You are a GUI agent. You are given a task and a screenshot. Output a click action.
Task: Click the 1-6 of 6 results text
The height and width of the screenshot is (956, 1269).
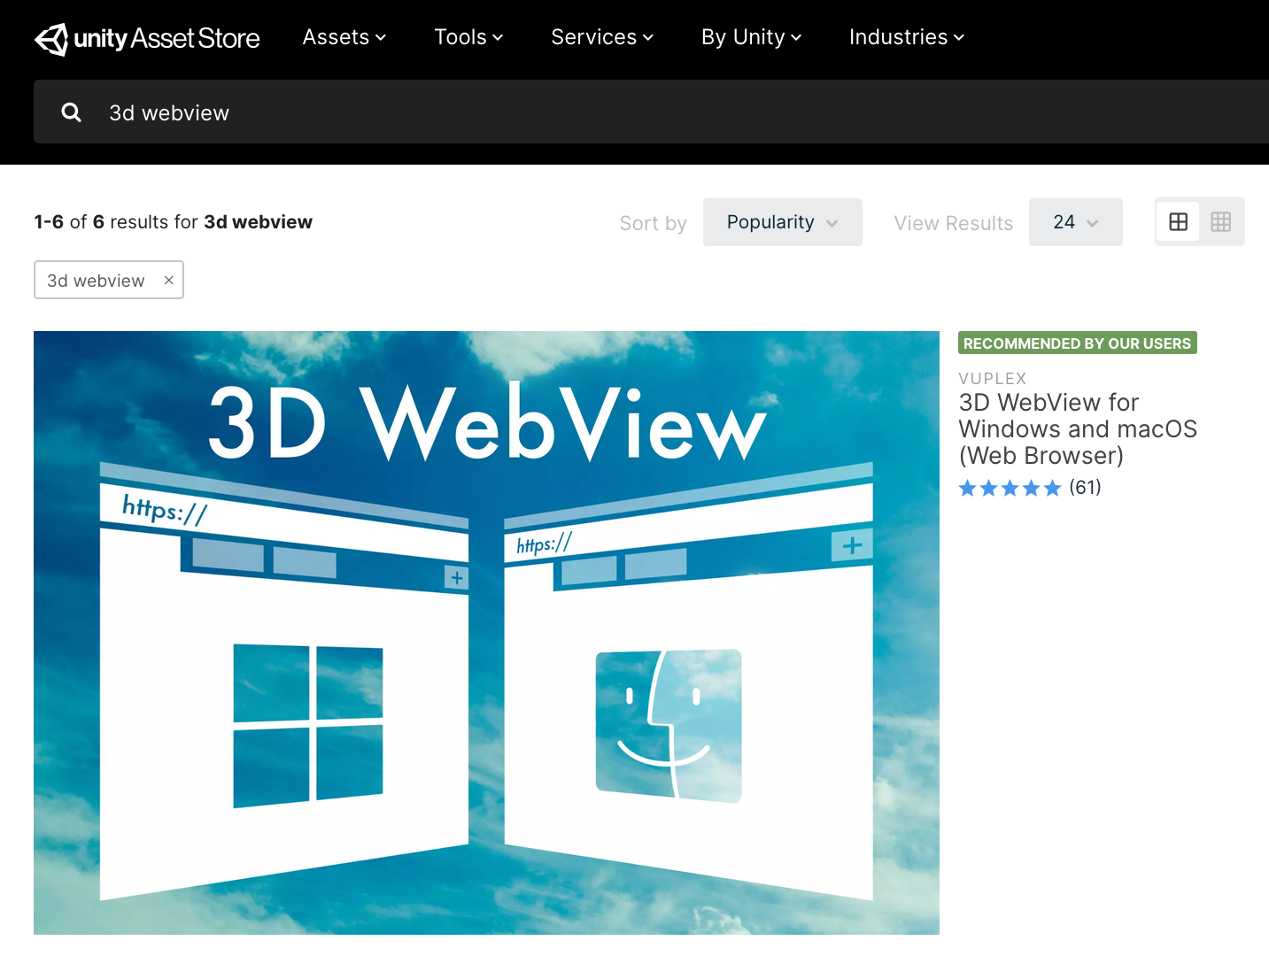point(174,222)
